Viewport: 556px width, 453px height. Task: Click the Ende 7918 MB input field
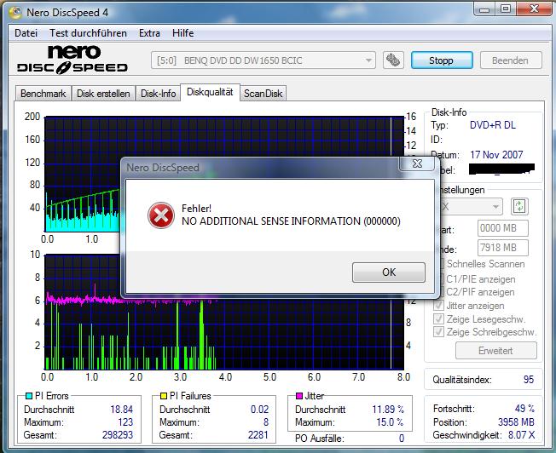click(503, 249)
